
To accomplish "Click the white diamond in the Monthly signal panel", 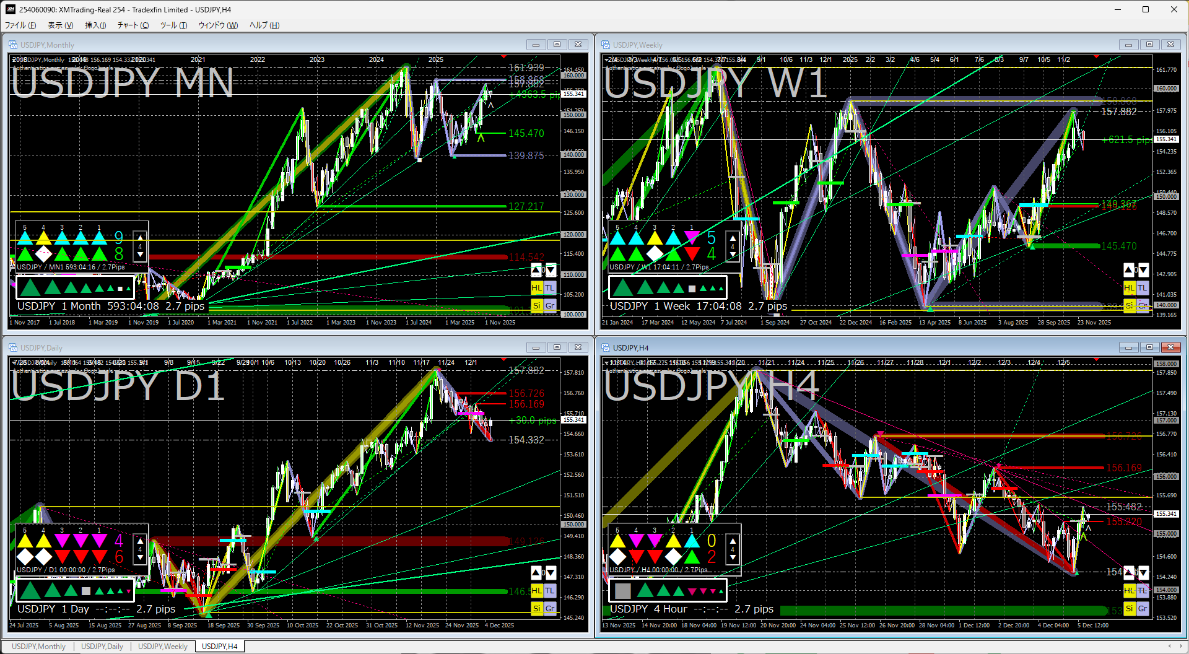I will coord(43,254).
